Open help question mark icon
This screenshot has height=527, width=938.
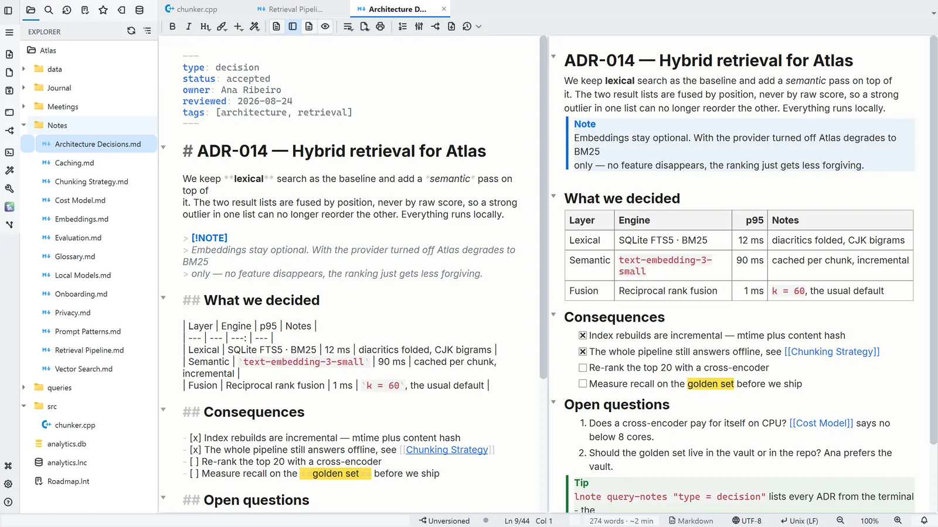pos(8,502)
